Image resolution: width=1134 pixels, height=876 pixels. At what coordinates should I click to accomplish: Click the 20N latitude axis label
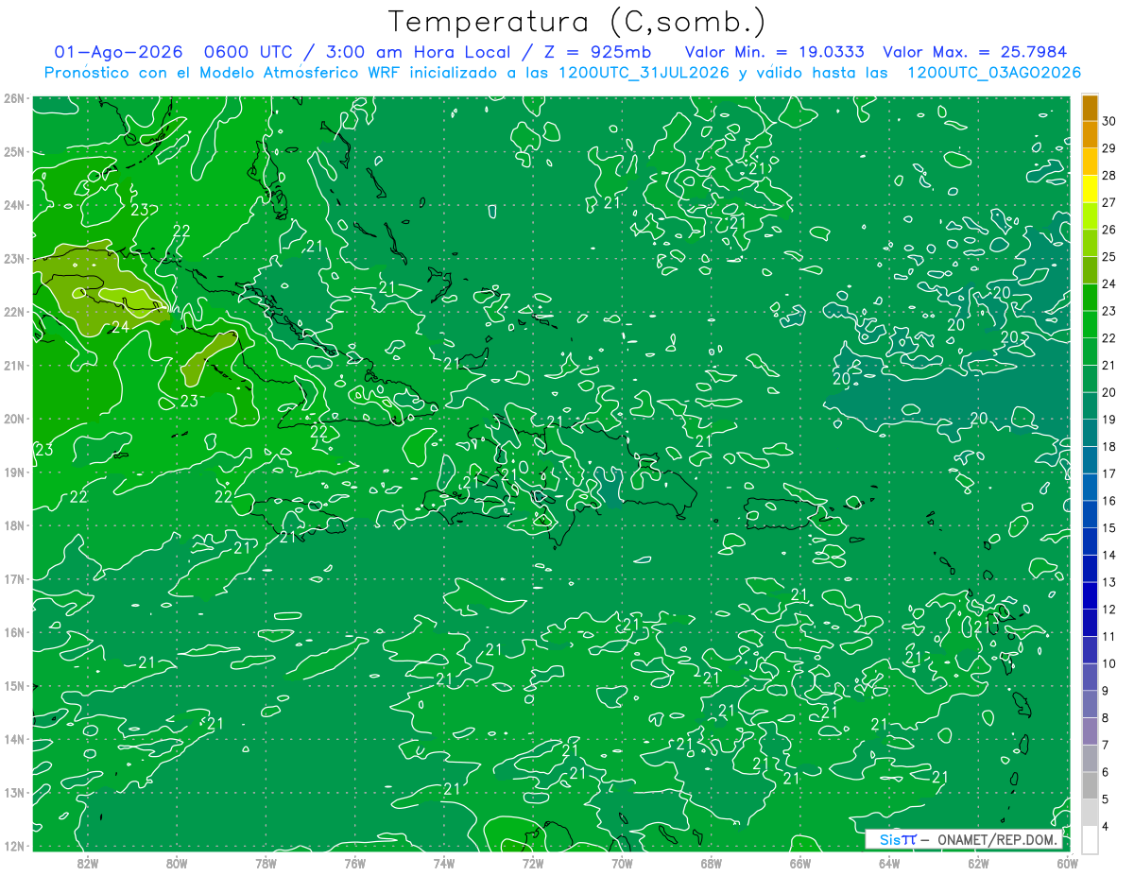click(x=14, y=419)
